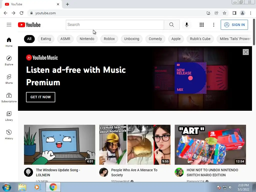This screenshot has height=192, width=256.
Task: Bookmark this page with star
Action: 224,13
